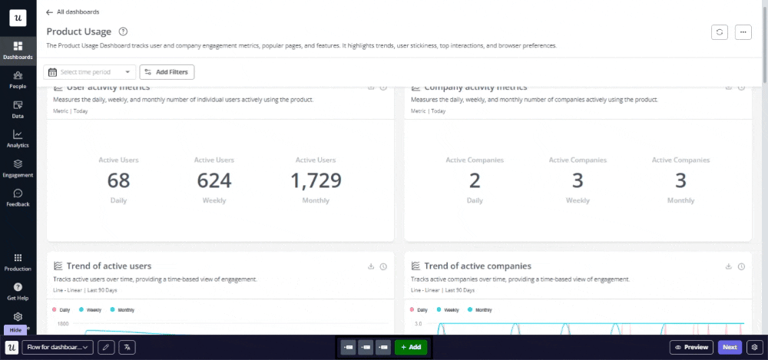This screenshot has height=360, width=768.
Task: Download the Trend of active users chart
Action: pyautogui.click(x=371, y=266)
